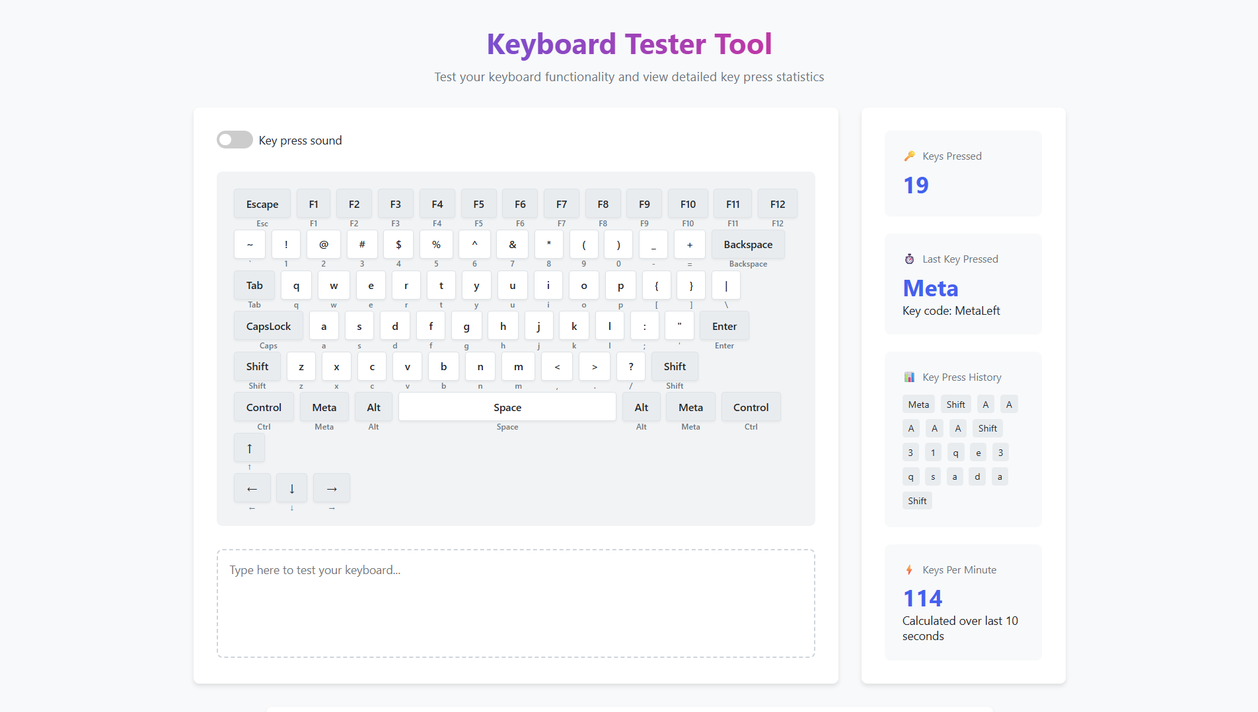Screen dimensions: 1258x712
Task: Select the first Meta chip in history
Action: [x=918, y=405]
